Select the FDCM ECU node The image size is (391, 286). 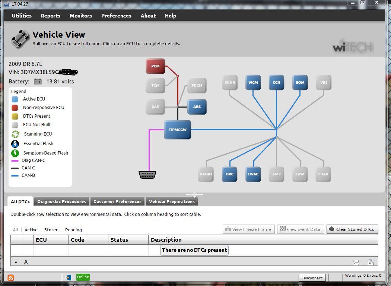pos(197,85)
